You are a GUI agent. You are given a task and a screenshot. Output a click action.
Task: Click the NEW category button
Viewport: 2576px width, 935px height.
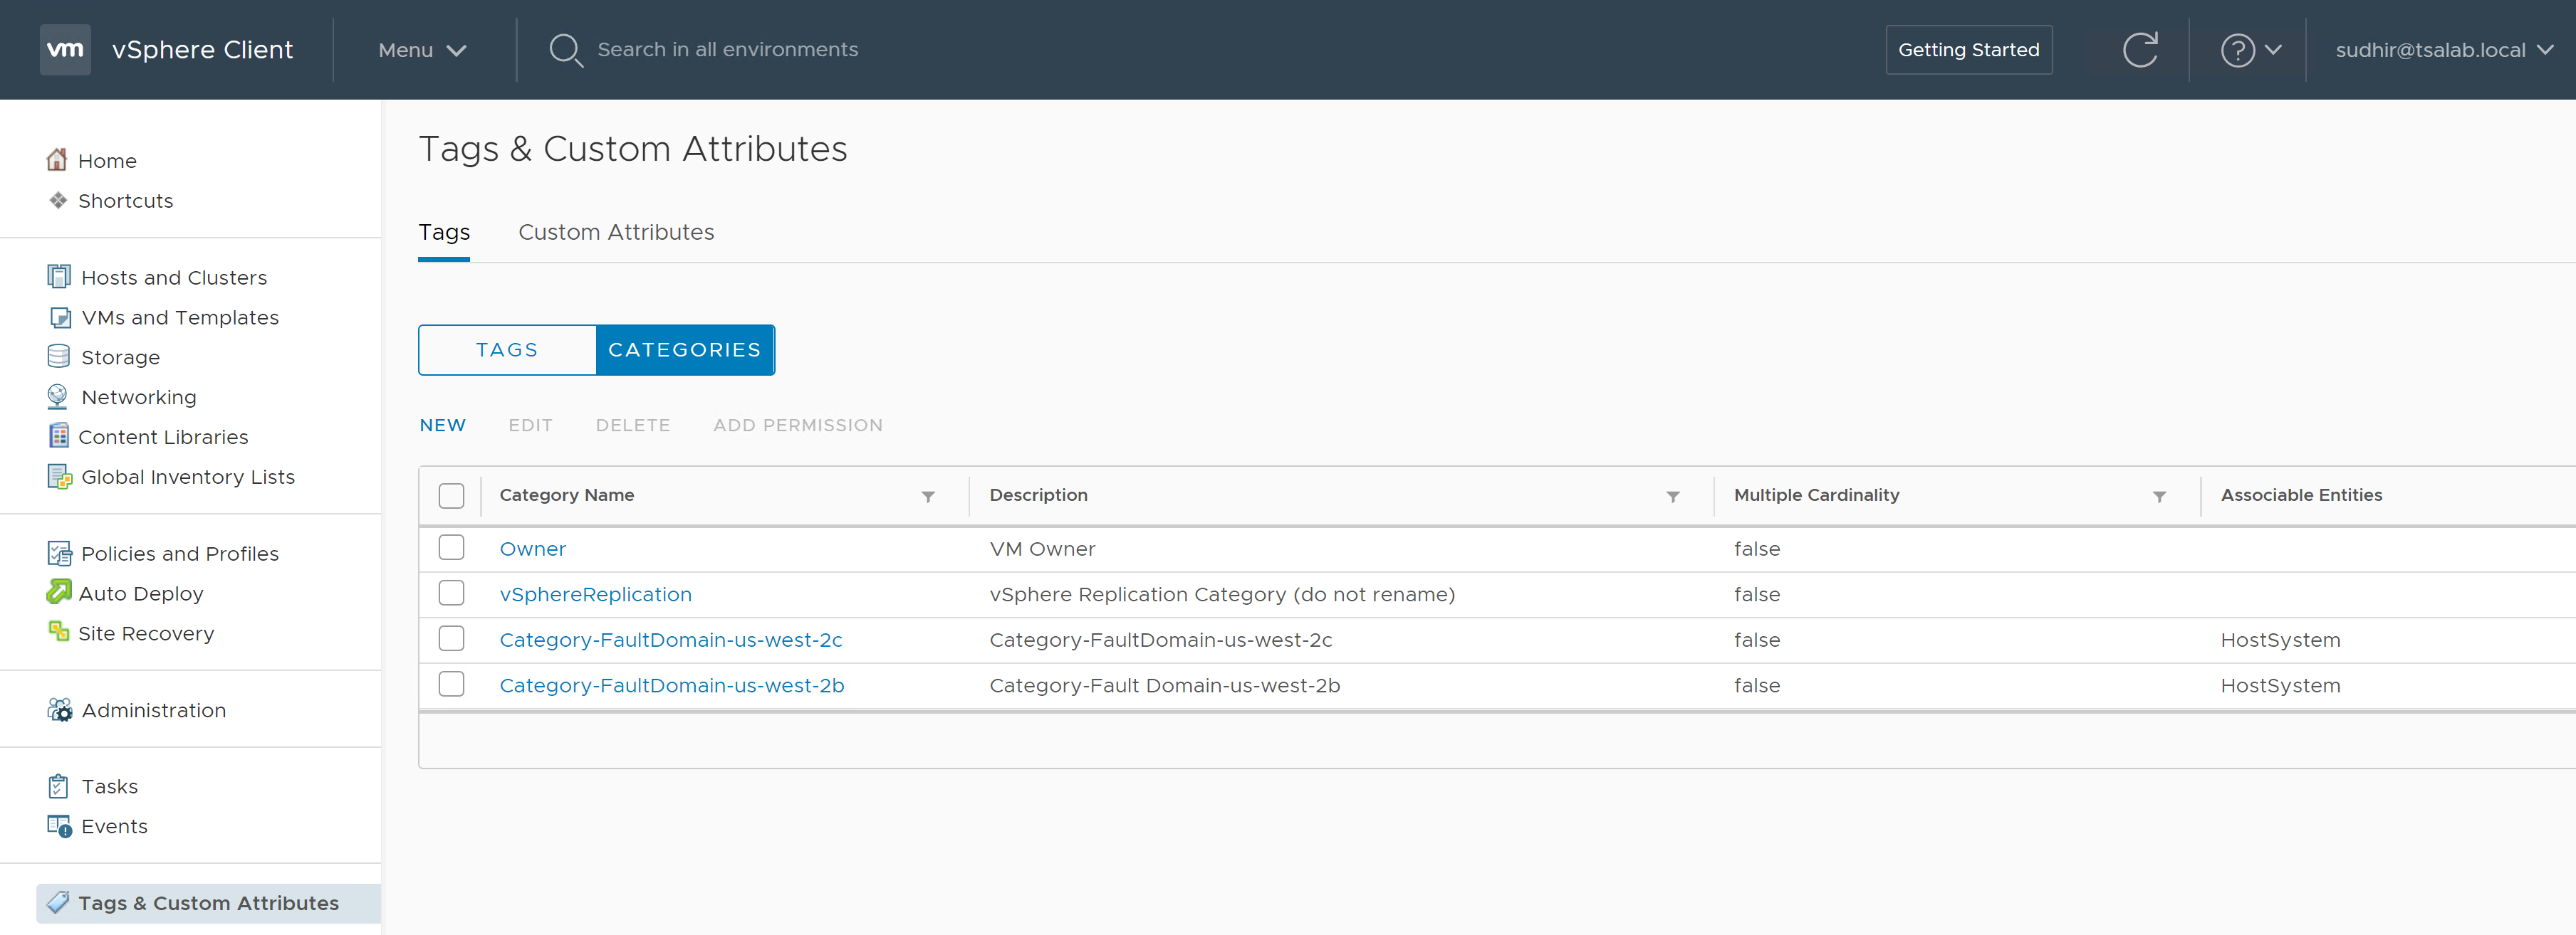pyautogui.click(x=442, y=426)
